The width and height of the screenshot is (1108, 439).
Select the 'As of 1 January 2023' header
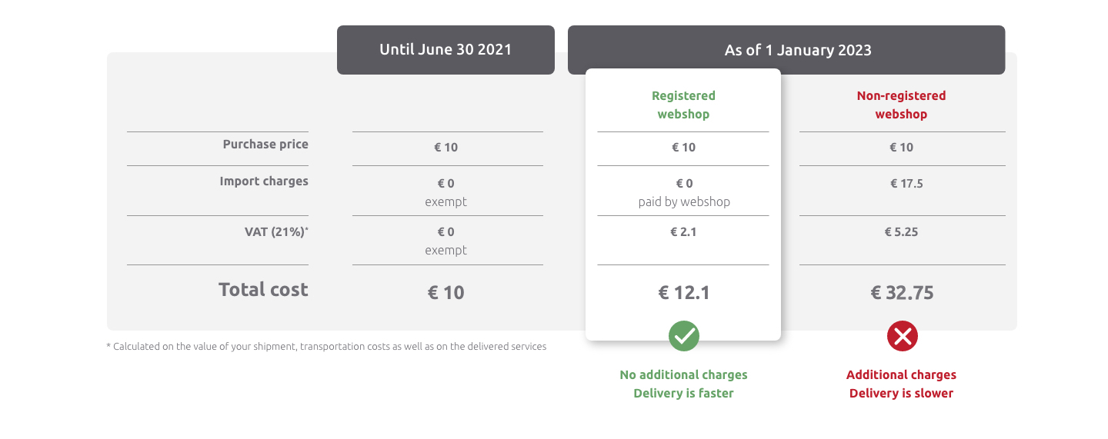tap(786, 50)
